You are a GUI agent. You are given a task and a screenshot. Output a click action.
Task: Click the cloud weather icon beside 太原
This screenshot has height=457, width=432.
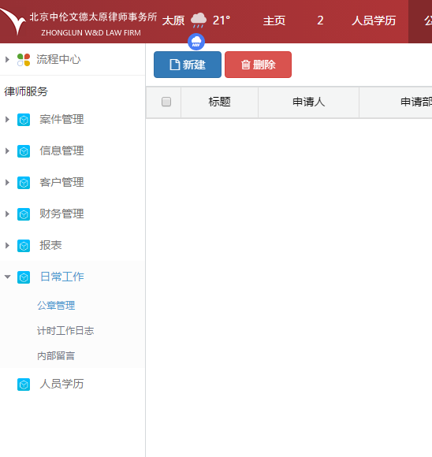point(199,20)
